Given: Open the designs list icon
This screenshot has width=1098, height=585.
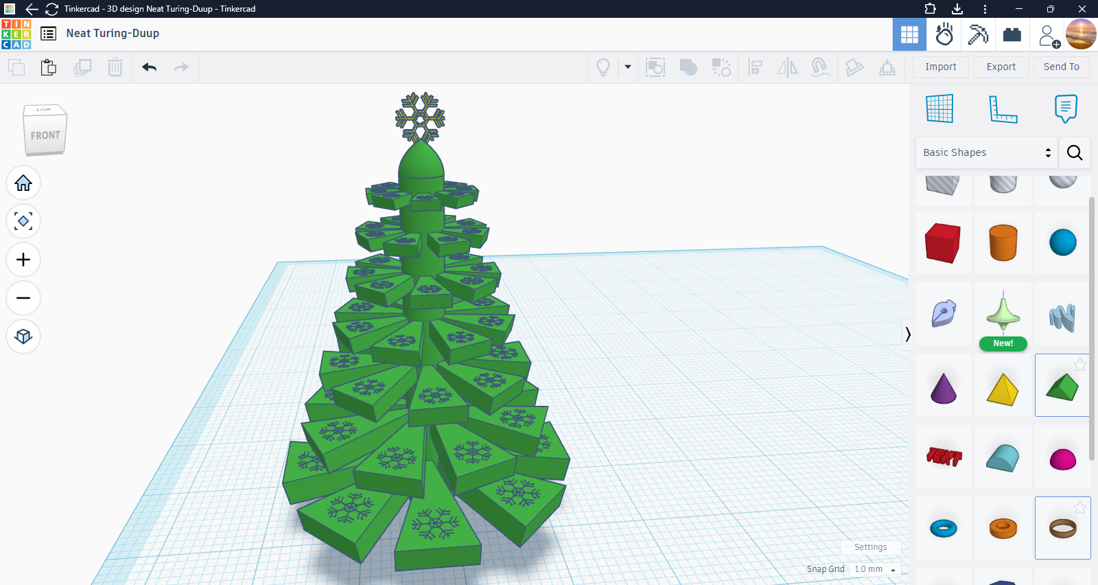Looking at the screenshot, I should pos(48,34).
